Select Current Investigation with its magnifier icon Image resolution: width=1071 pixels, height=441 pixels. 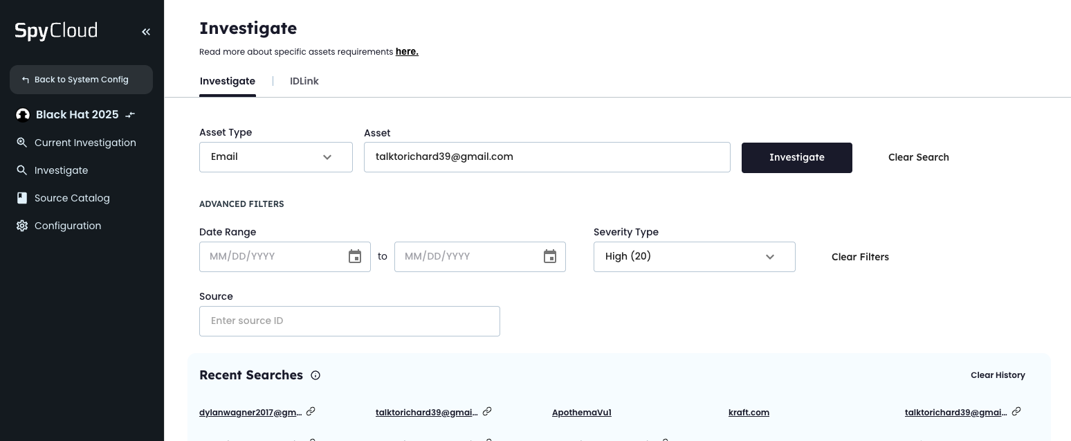21,142
